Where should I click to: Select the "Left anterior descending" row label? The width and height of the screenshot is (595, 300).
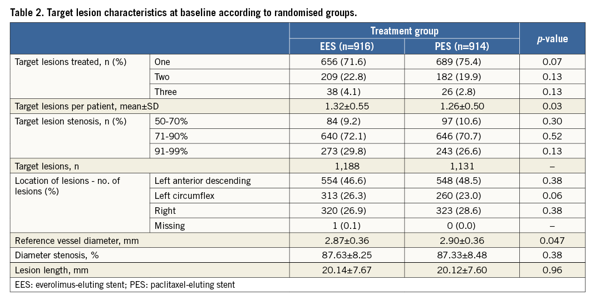coord(203,181)
